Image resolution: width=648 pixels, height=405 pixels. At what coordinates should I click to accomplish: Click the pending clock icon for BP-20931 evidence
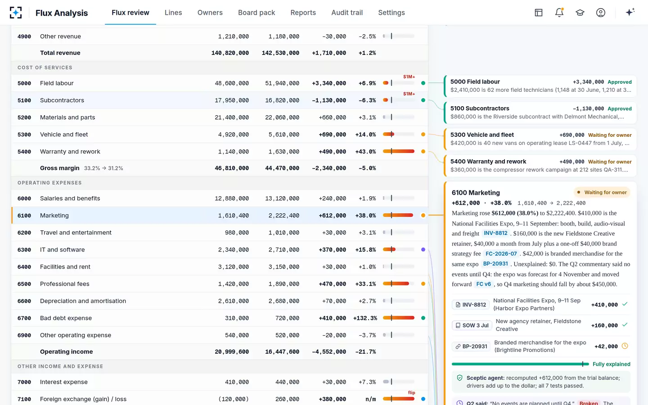625,346
